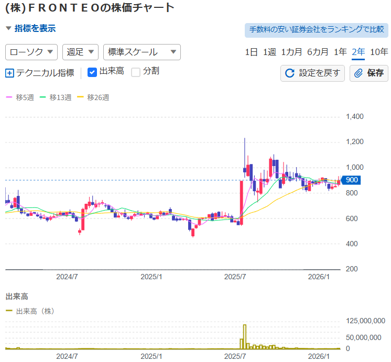Click the pink 移5週 legend swatch
391x362 pixels.
(x=9, y=97)
